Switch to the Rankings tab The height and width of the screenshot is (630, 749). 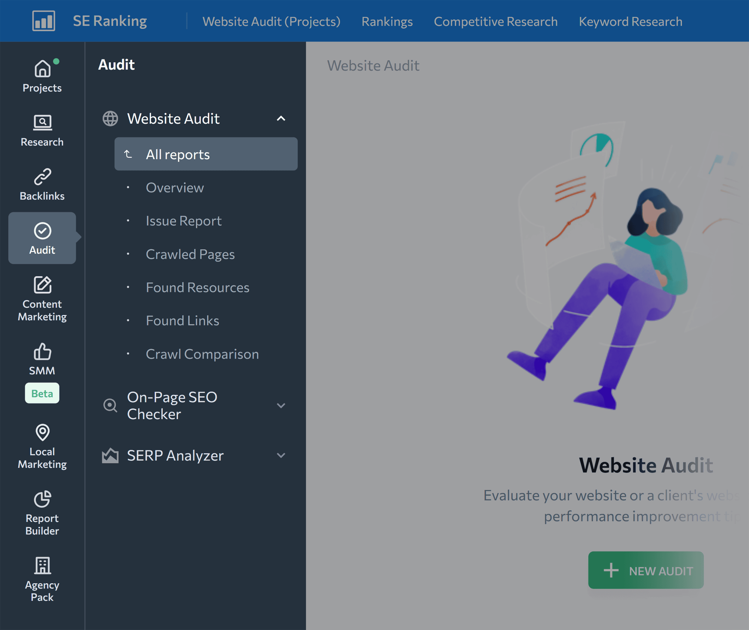[x=387, y=22]
